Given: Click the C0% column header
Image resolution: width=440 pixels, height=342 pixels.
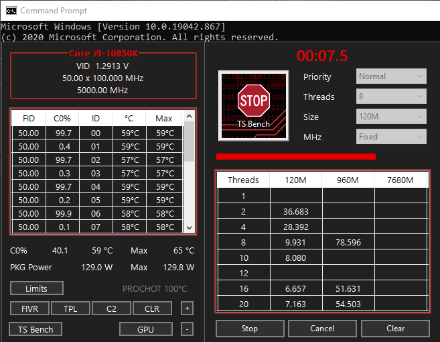Looking at the screenshot, I should coord(62,118).
